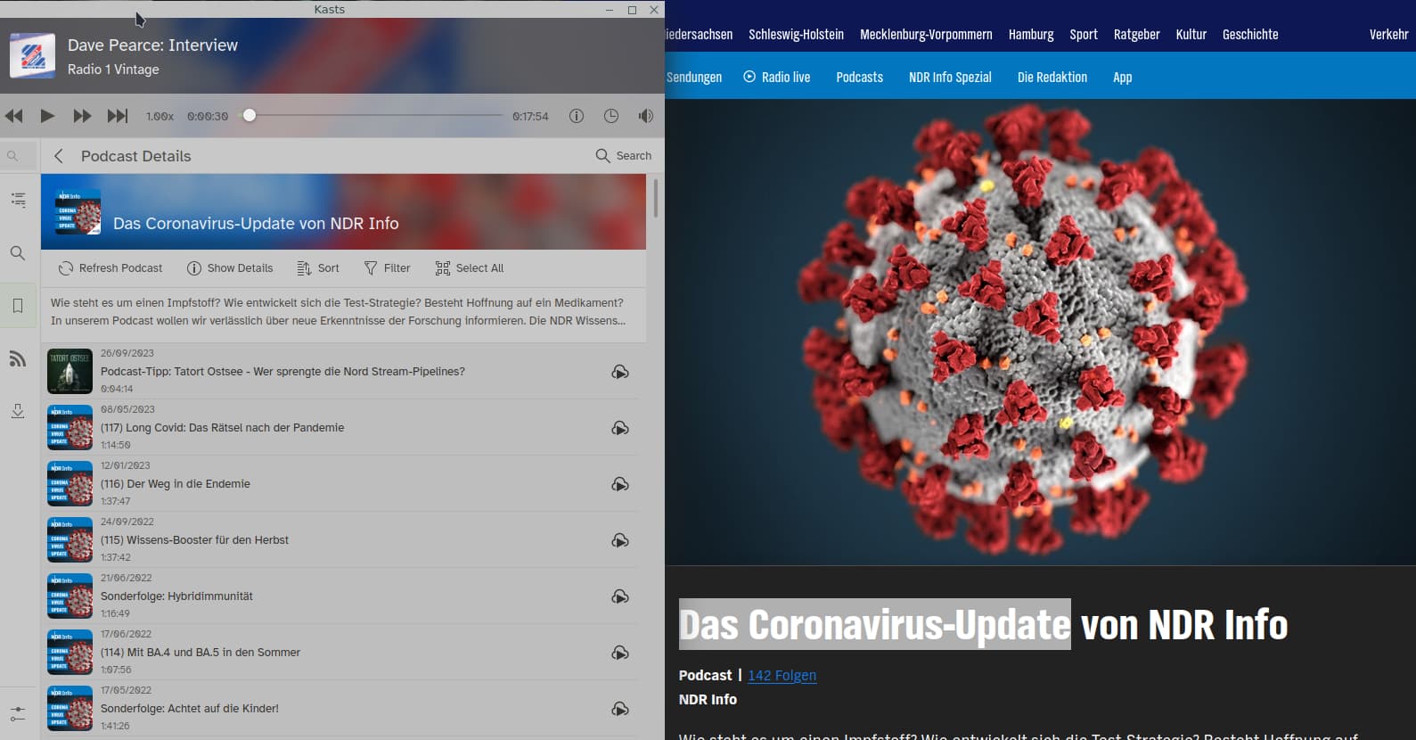This screenshot has height=740, width=1416.
Task: Open the Queue sidebar icon
Action: tap(18, 200)
